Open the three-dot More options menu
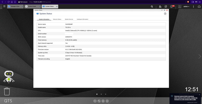This screenshot has height=104, width=202. click(193, 7)
